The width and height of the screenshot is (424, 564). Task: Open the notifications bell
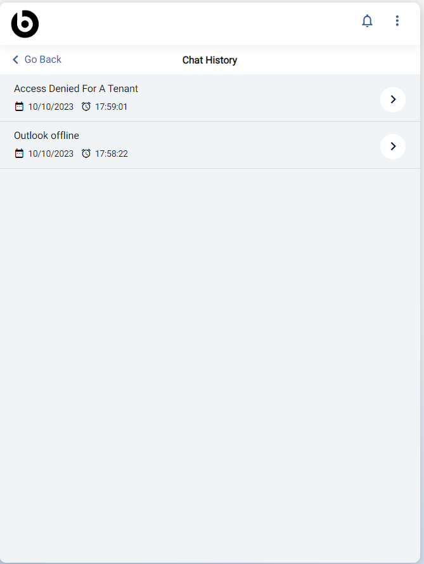367,21
